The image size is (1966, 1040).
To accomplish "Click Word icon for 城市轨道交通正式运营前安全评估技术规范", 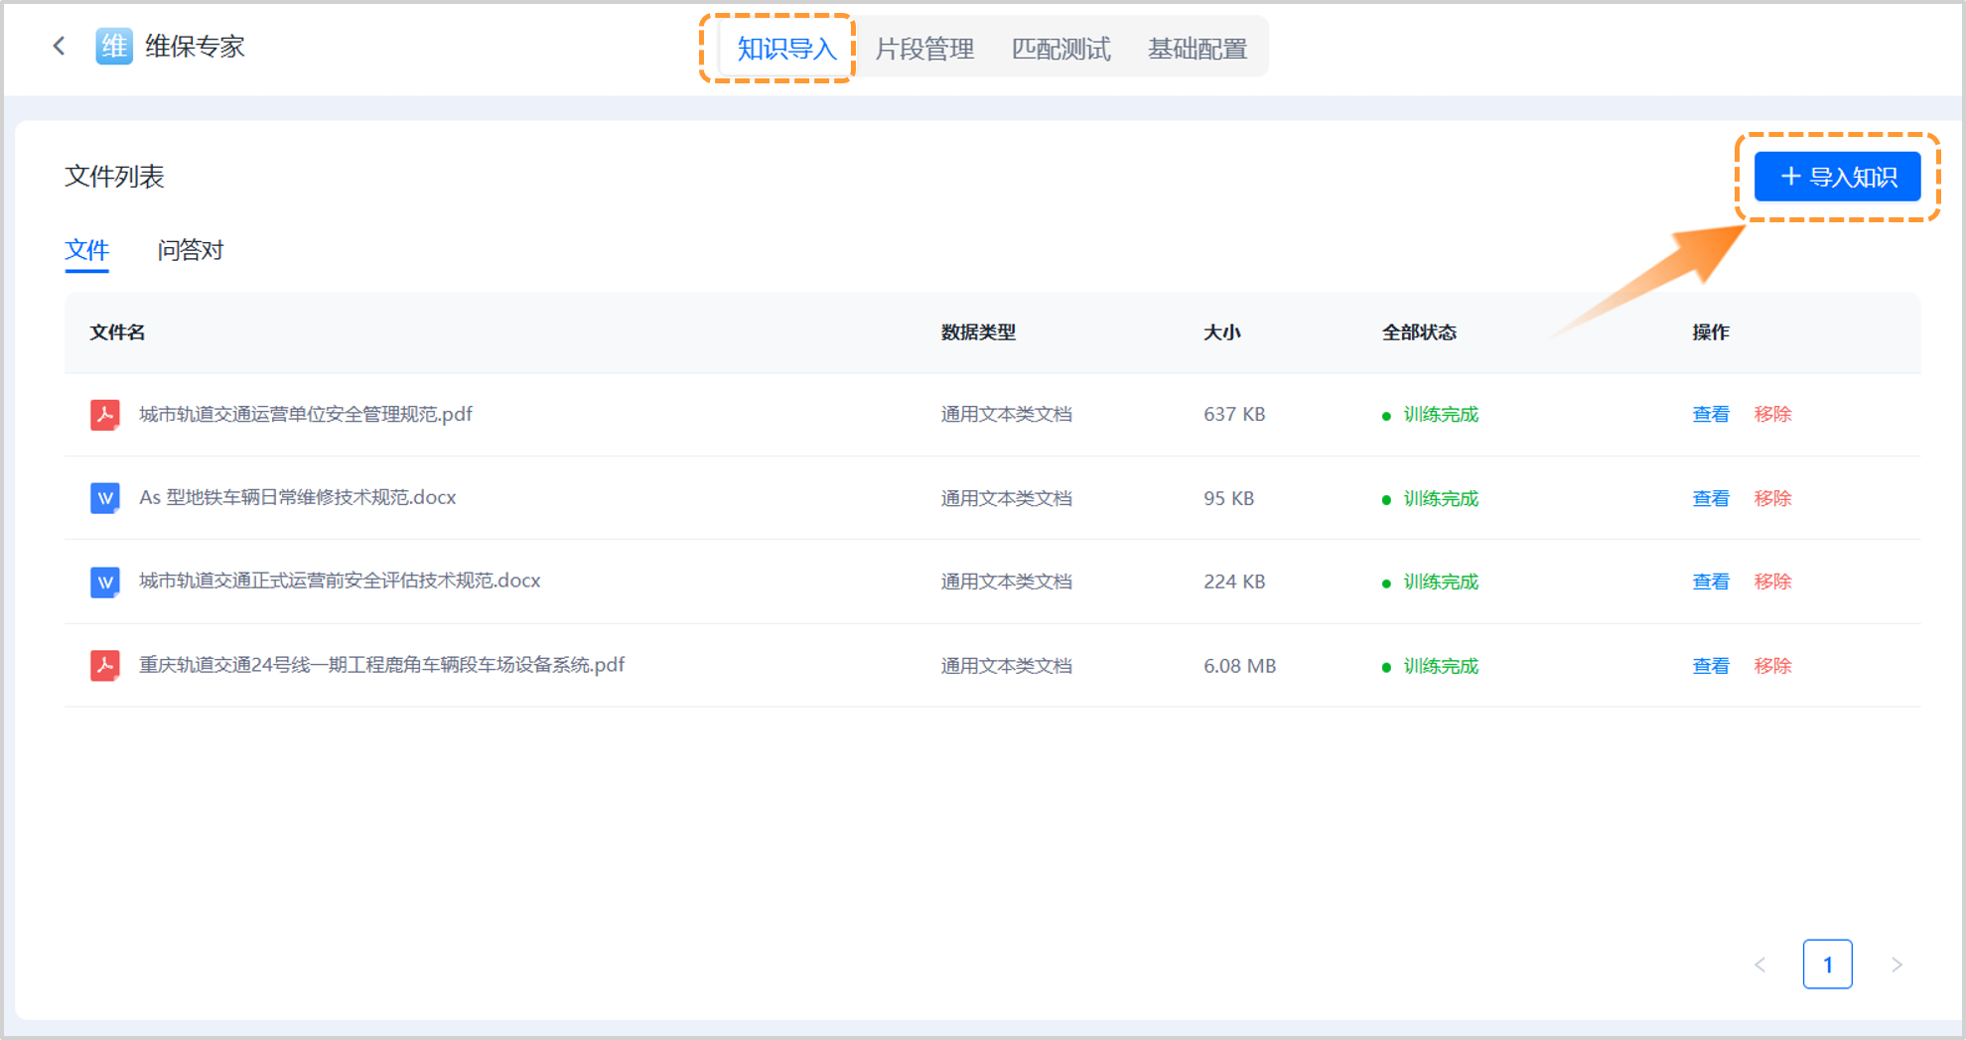I will (x=105, y=582).
